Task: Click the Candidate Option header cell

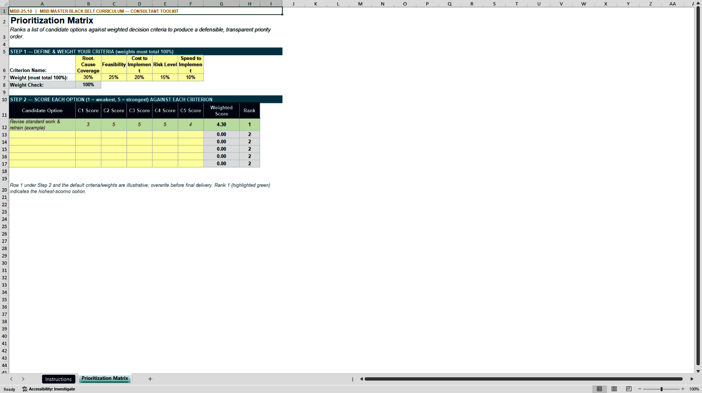Action: pos(42,111)
